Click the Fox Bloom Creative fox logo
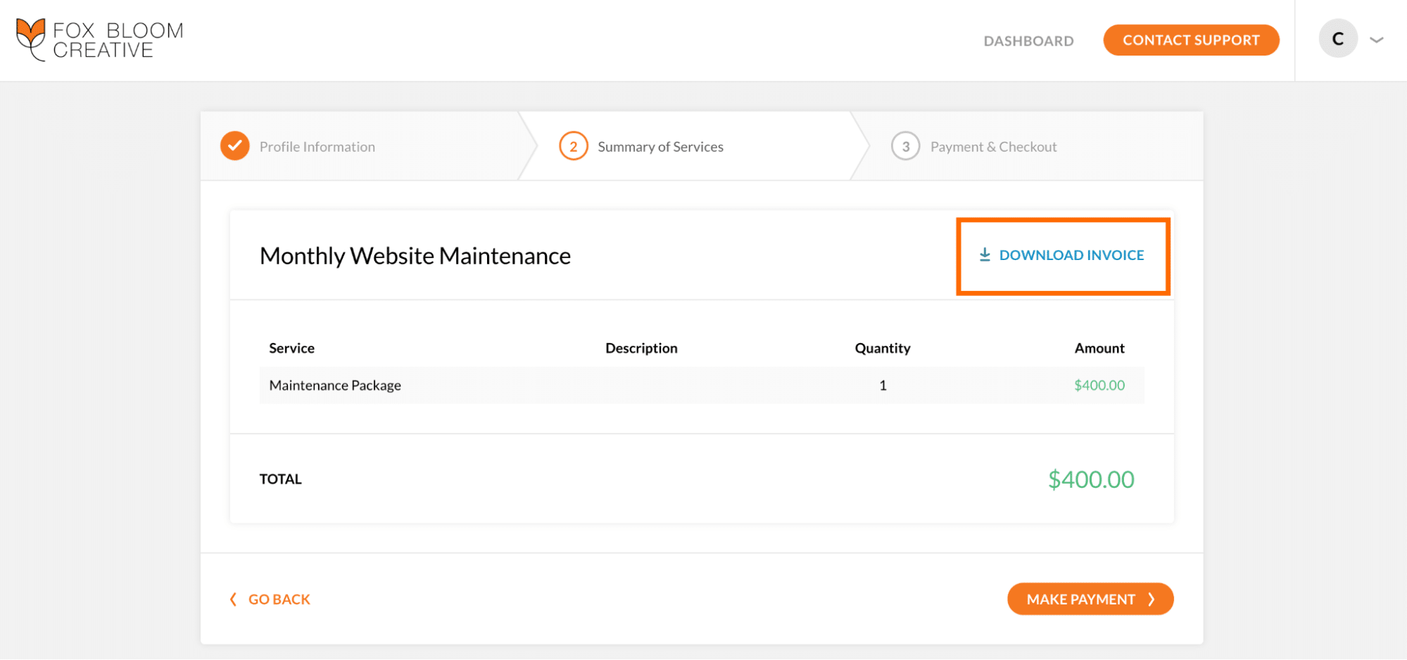 coord(31,39)
